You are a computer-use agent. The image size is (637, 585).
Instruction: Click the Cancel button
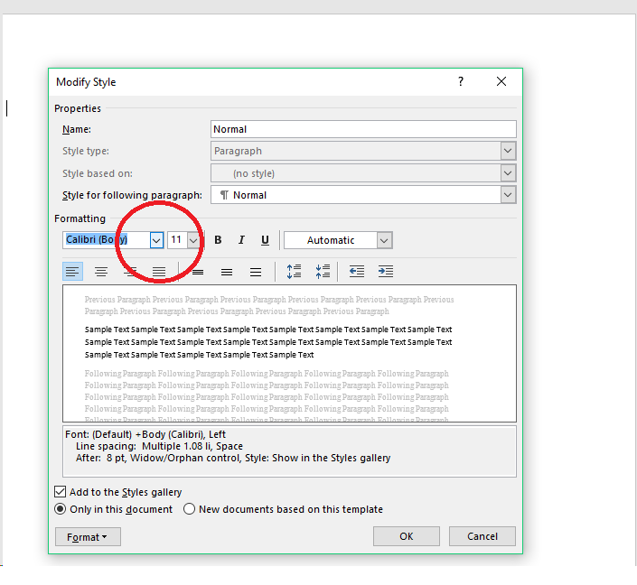point(482,536)
